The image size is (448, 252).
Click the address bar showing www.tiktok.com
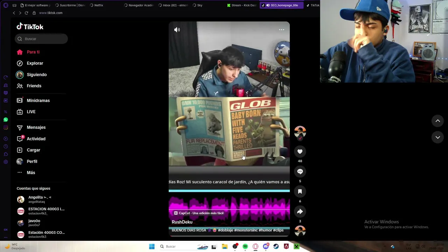[x=51, y=13]
